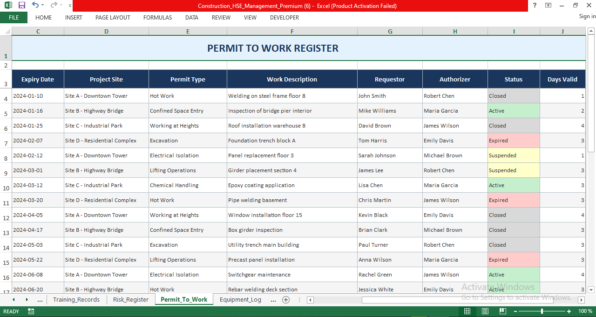The width and height of the screenshot is (596, 317).
Task: Click the zoom slider handle
Action: pos(542,311)
